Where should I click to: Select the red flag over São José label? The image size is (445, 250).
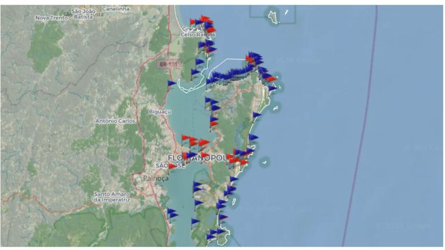(173, 166)
